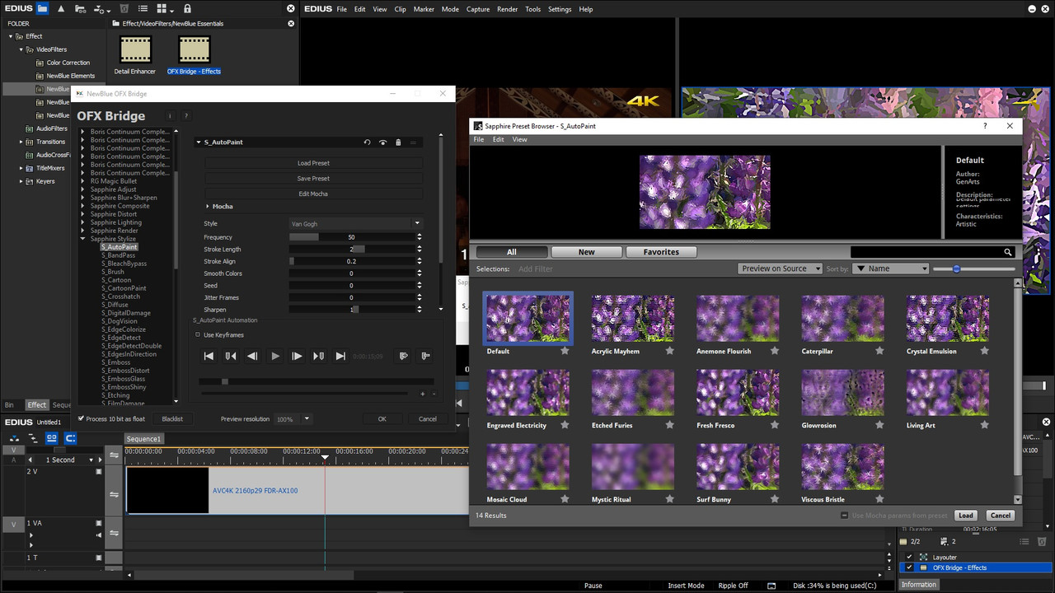This screenshot has width=1055, height=593.
Task: Click the up-arrow icon in Effect palette toolbar
Action: (61, 8)
